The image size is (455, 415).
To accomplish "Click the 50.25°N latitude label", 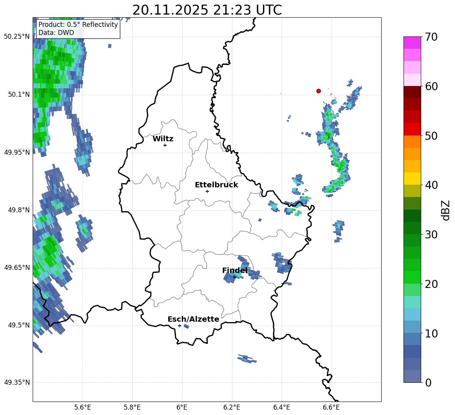I will pos(17,37).
